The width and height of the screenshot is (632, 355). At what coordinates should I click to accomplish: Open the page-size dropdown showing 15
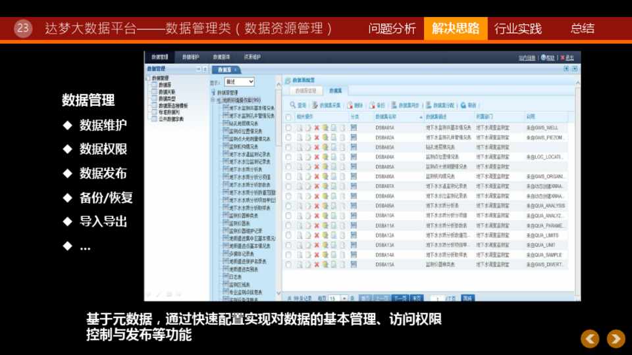338,298
